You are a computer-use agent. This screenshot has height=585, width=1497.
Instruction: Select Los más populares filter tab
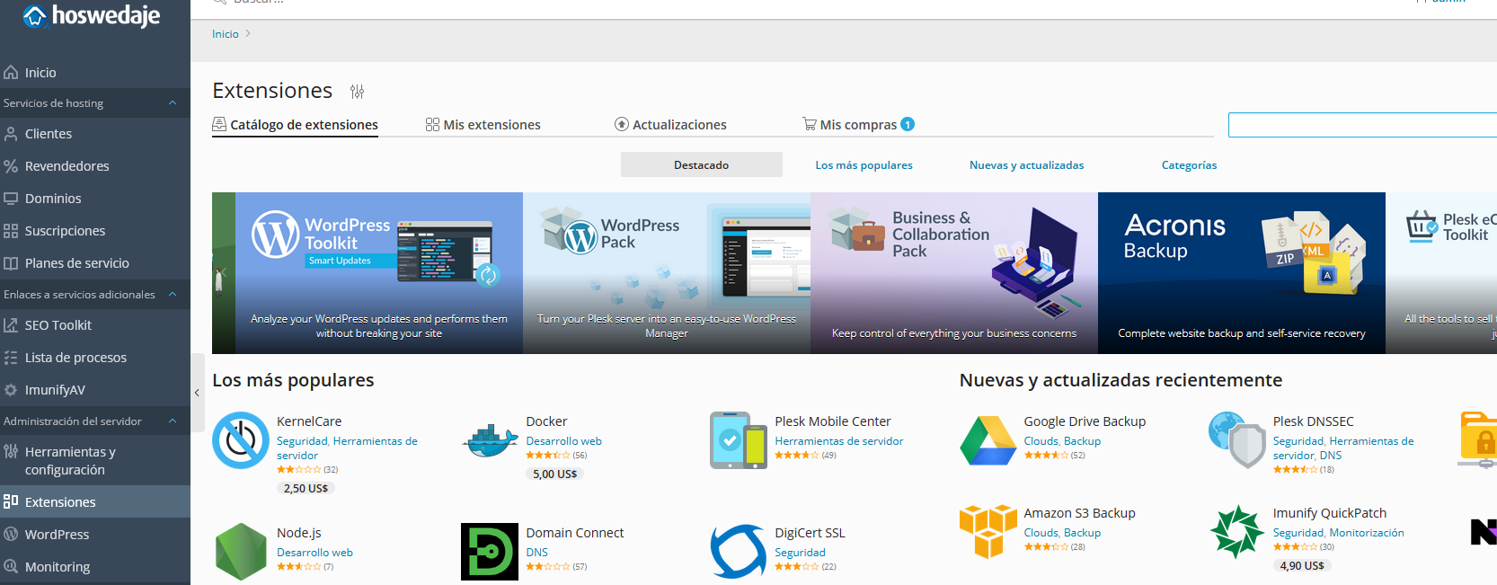pos(864,165)
